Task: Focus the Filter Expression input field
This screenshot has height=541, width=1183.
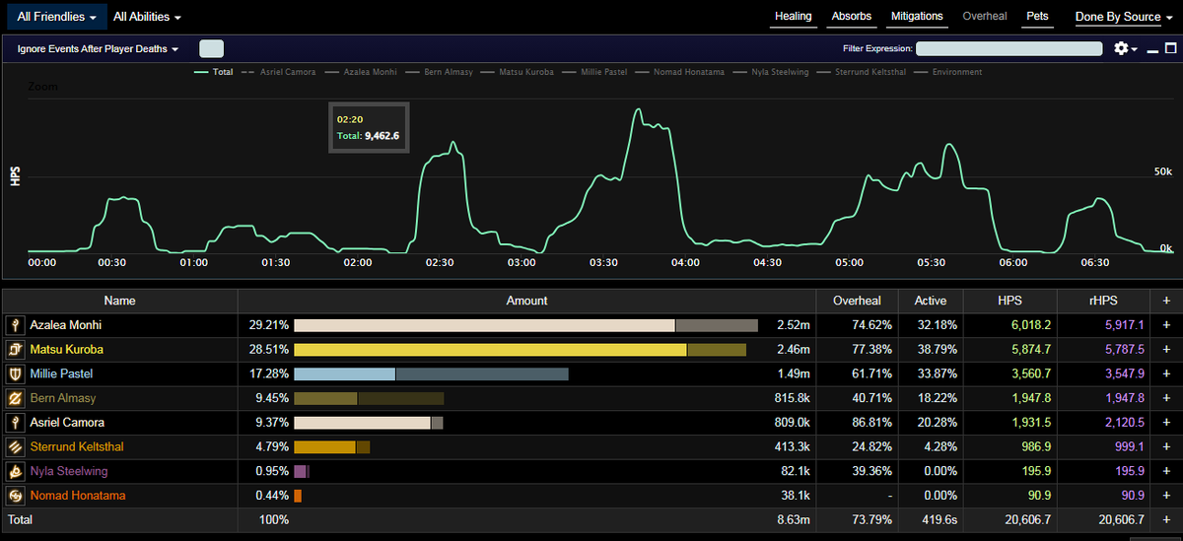Action: coord(1009,48)
